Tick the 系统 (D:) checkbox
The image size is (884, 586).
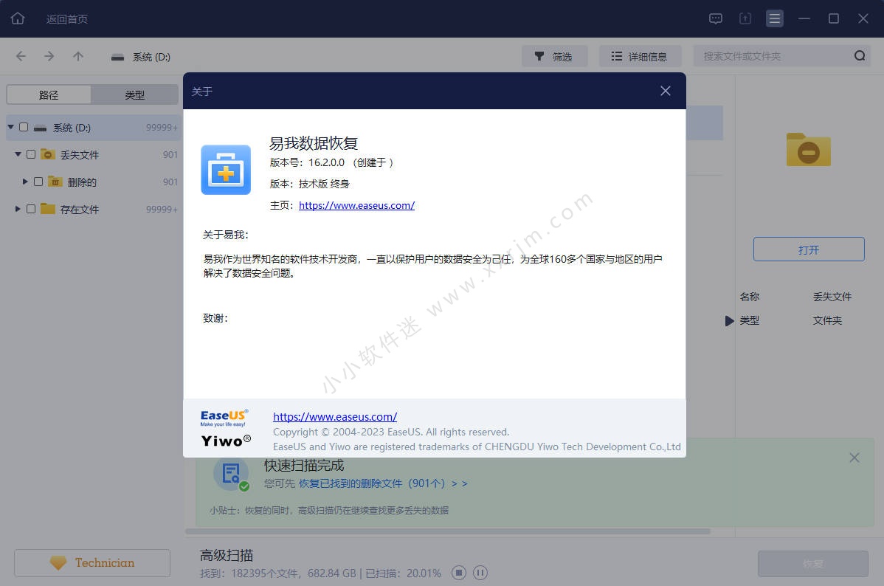[24, 127]
